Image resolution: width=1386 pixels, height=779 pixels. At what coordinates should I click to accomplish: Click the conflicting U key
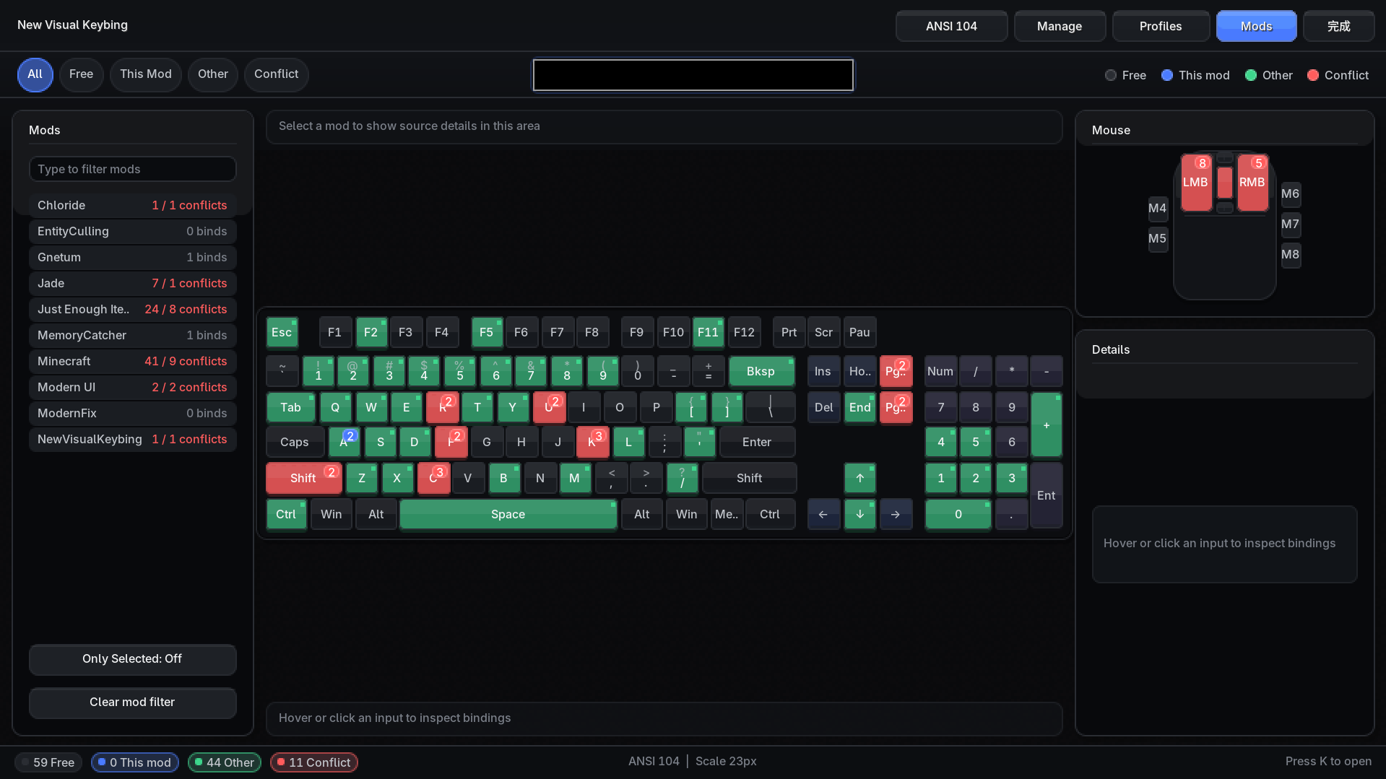(549, 407)
